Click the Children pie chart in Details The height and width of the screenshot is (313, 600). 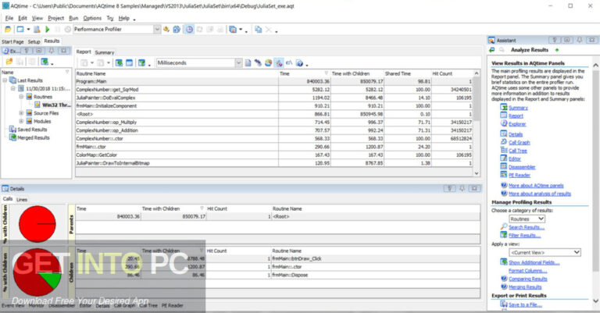pyautogui.click(x=37, y=272)
